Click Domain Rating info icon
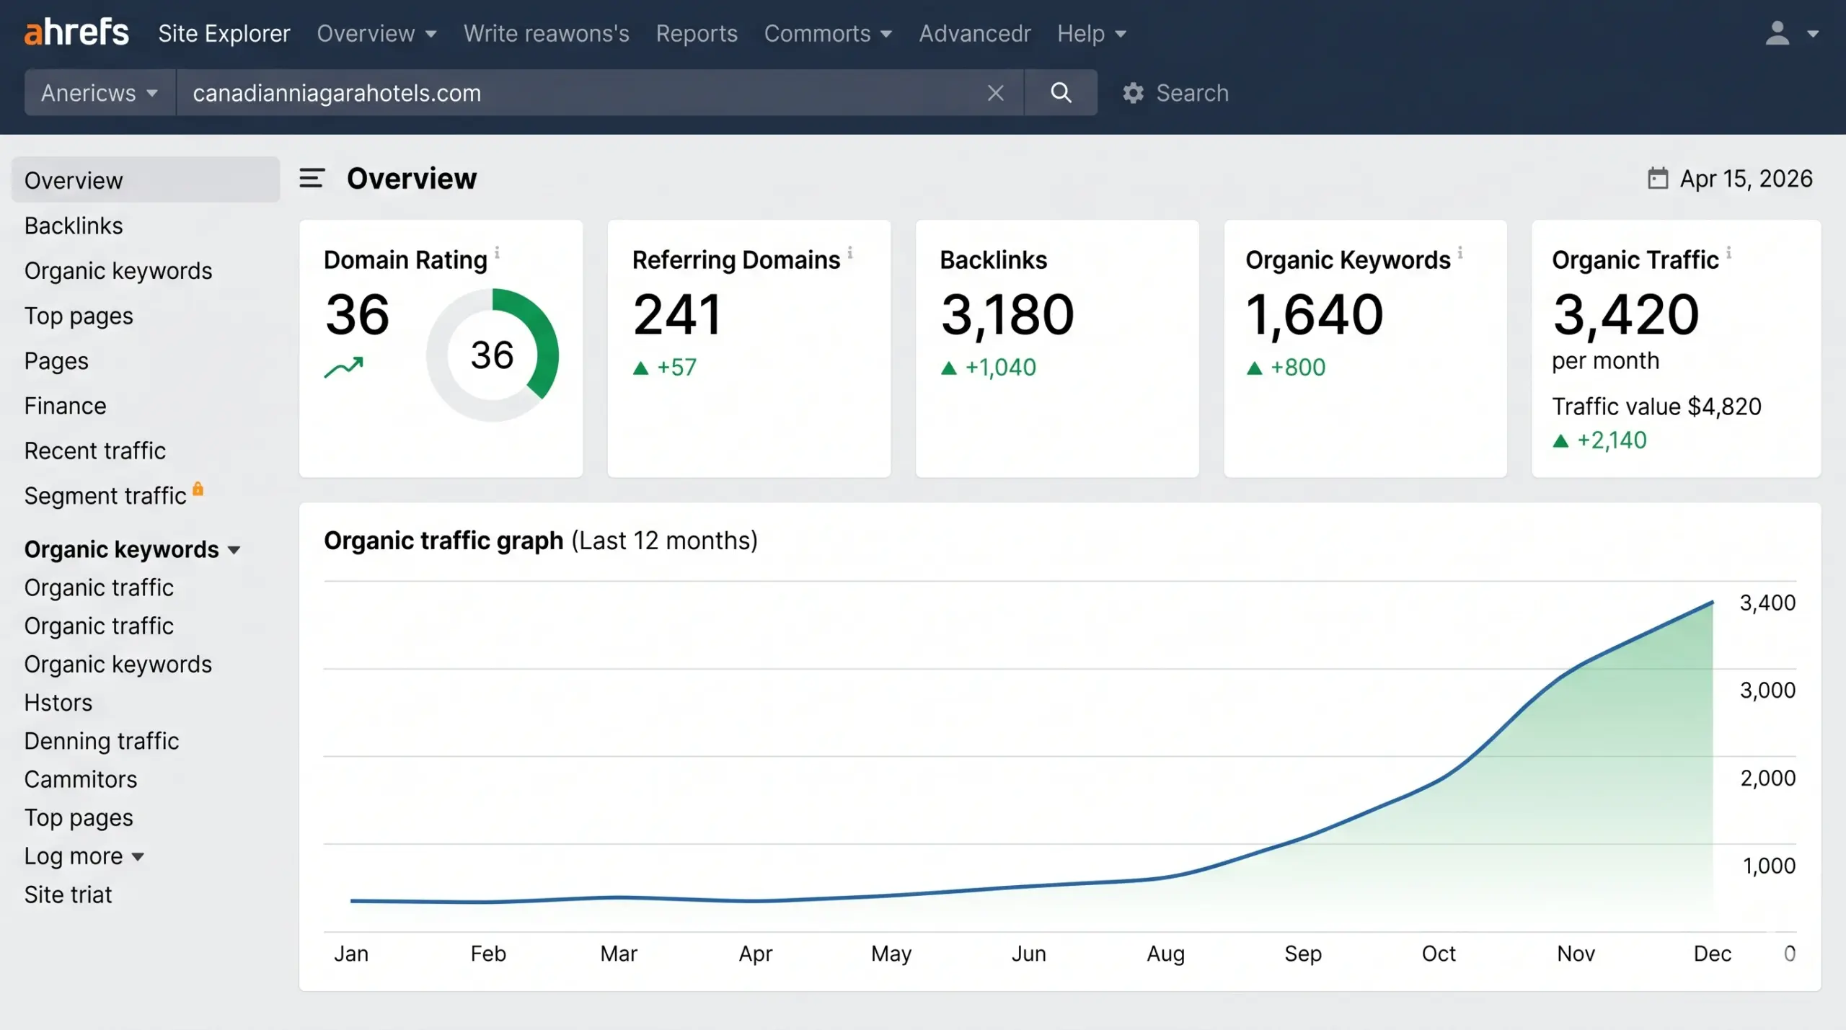 (497, 252)
